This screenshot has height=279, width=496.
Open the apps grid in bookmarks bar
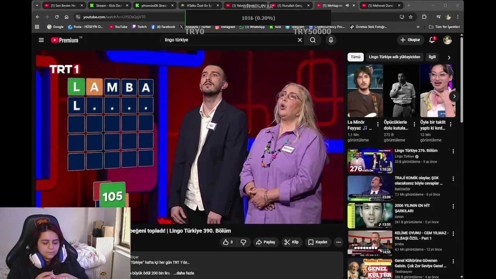point(37,27)
